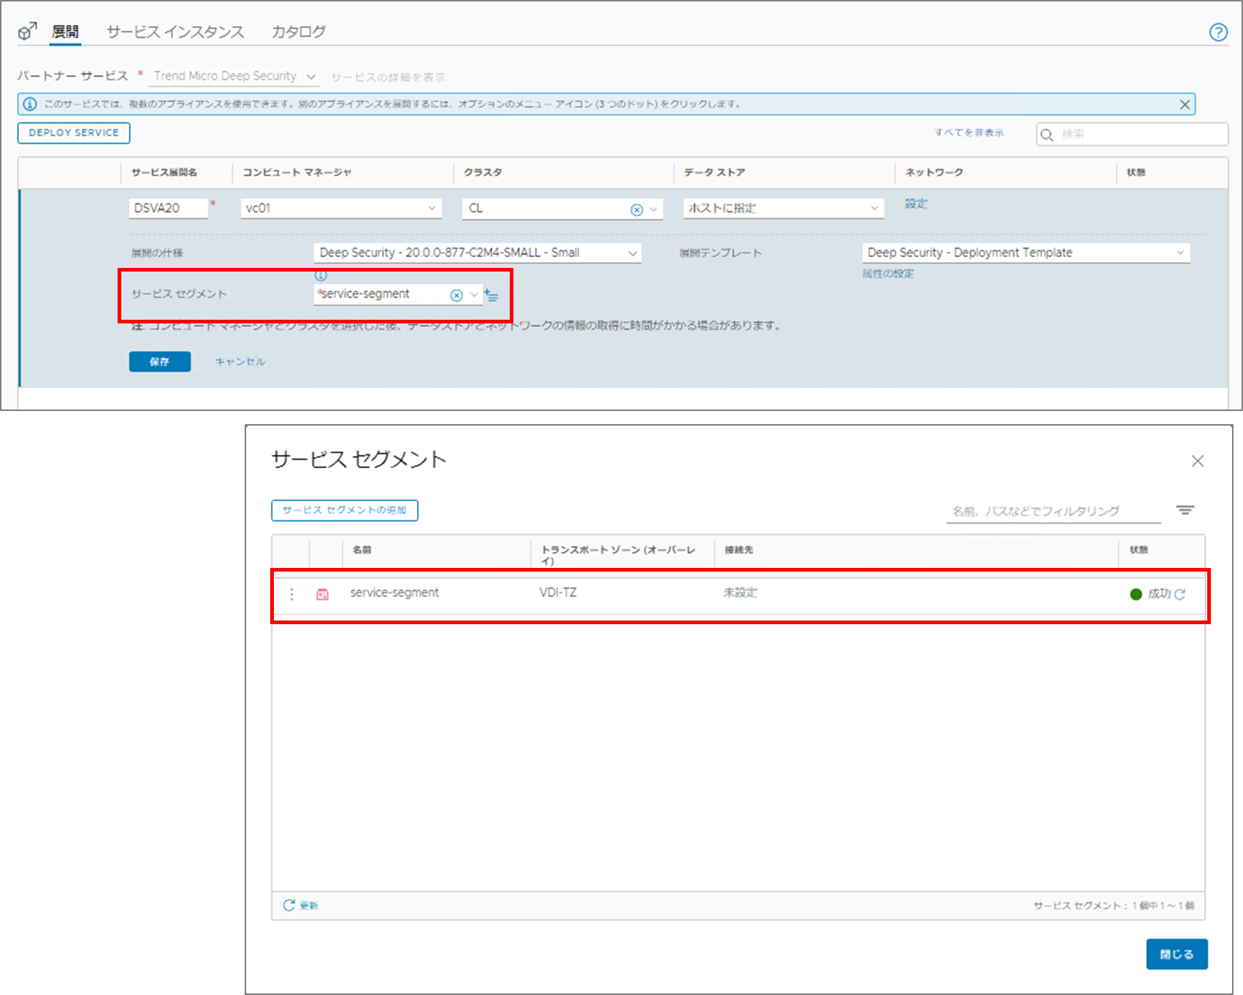Viewport: 1243px width, 995px height.
Task: Dismiss the blue info banner
Action: [x=1185, y=105]
